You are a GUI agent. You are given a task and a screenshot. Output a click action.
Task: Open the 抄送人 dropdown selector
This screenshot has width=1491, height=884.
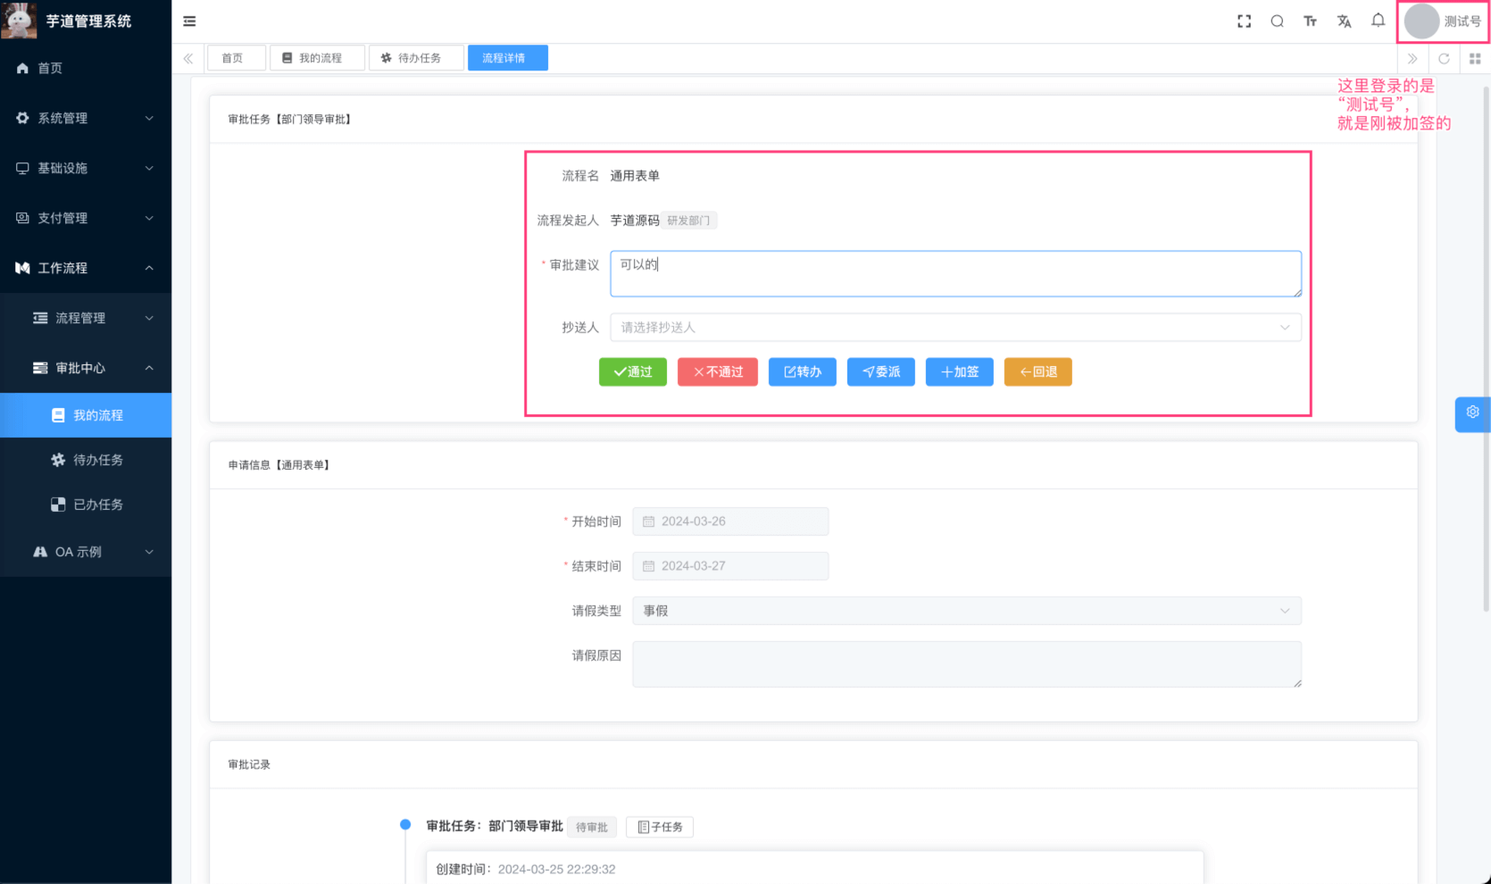(x=954, y=328)
